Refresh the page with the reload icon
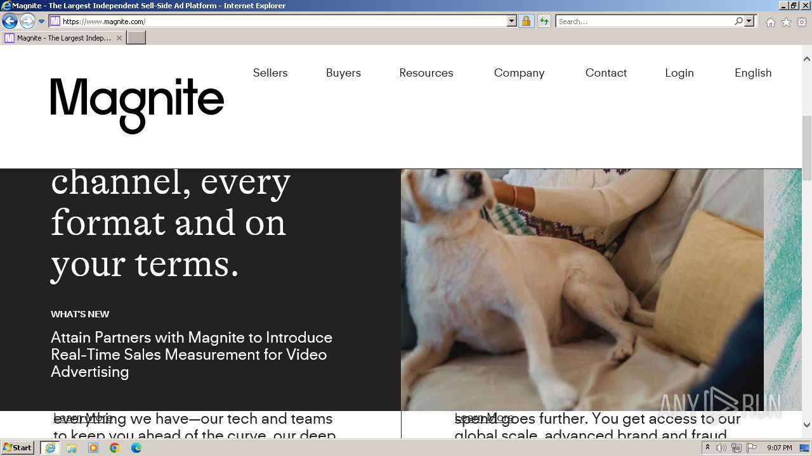This screenshot has height=456, width=812. tap(544, 21)
